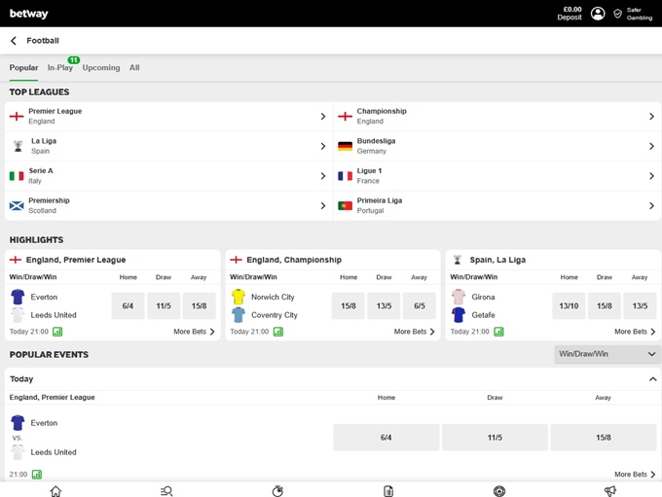Image resolution: width=662 pixels, height=497 pixels.
Task: Click the betway logo
Action: pyautogui.click(x=29, y=14)
